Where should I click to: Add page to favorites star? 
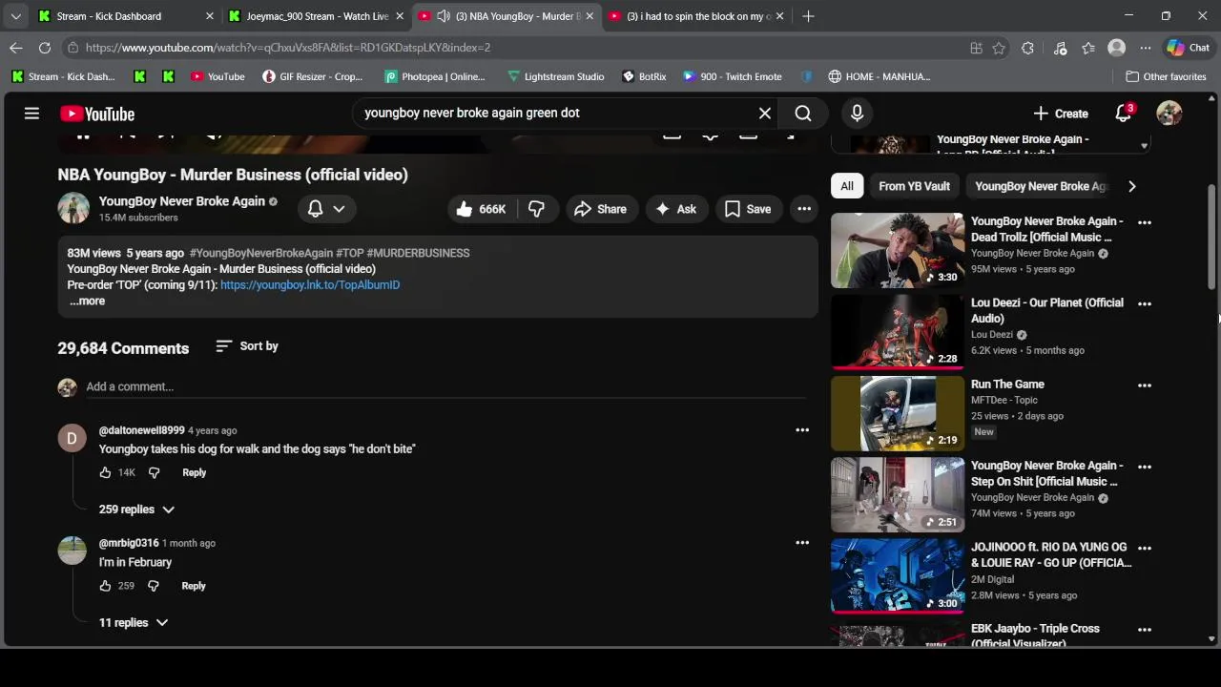(x=999, y=48)
